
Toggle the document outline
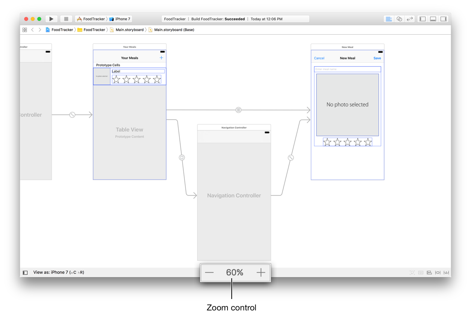pos(25,273)
